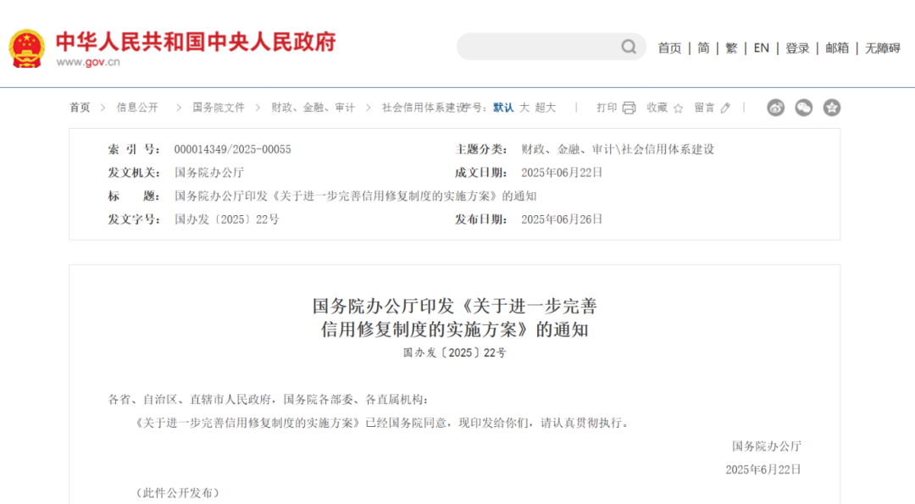Switch to Simplified Chinese (简)
915x504 pixels.
click(x=703, y=48)
